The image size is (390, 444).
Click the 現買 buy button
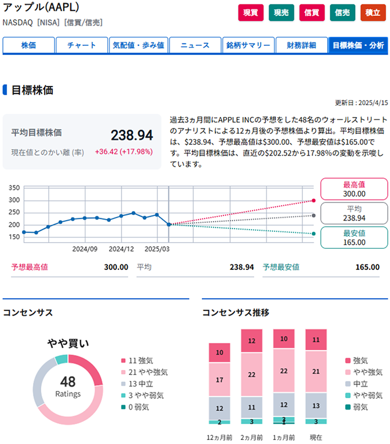250,13
